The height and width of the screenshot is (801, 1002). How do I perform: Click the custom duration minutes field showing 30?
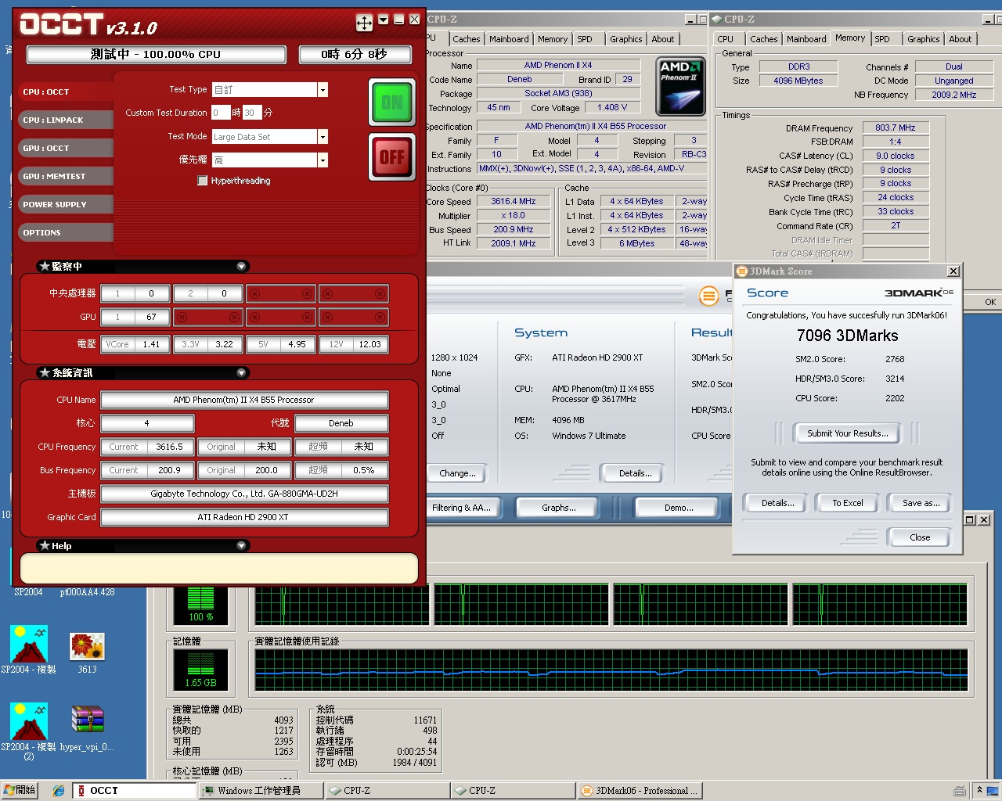(251, 113)
